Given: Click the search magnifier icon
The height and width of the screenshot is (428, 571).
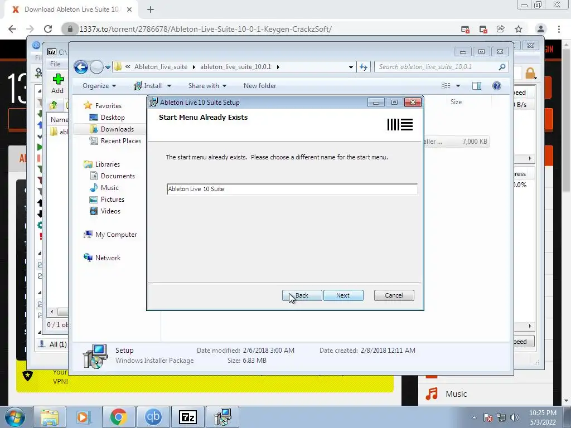Looking at the screenshot, I should pos(502,67).
